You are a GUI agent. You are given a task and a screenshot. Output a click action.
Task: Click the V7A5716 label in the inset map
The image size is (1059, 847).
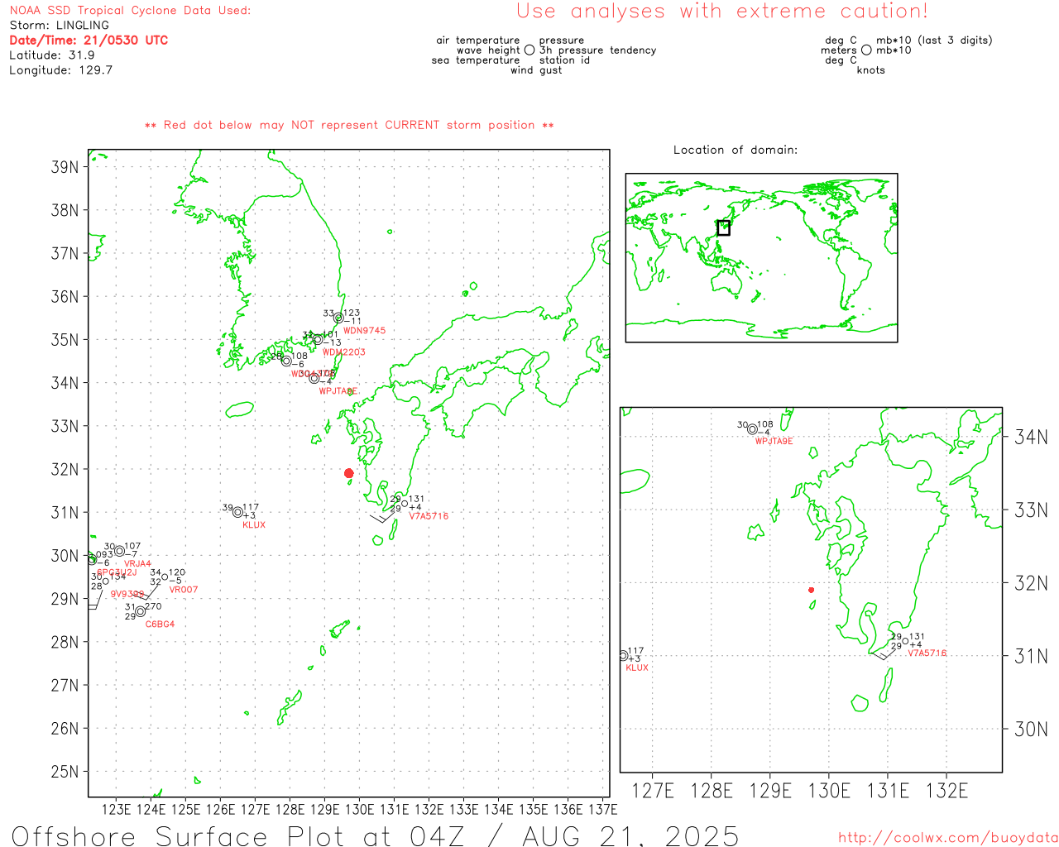(927, 653)
